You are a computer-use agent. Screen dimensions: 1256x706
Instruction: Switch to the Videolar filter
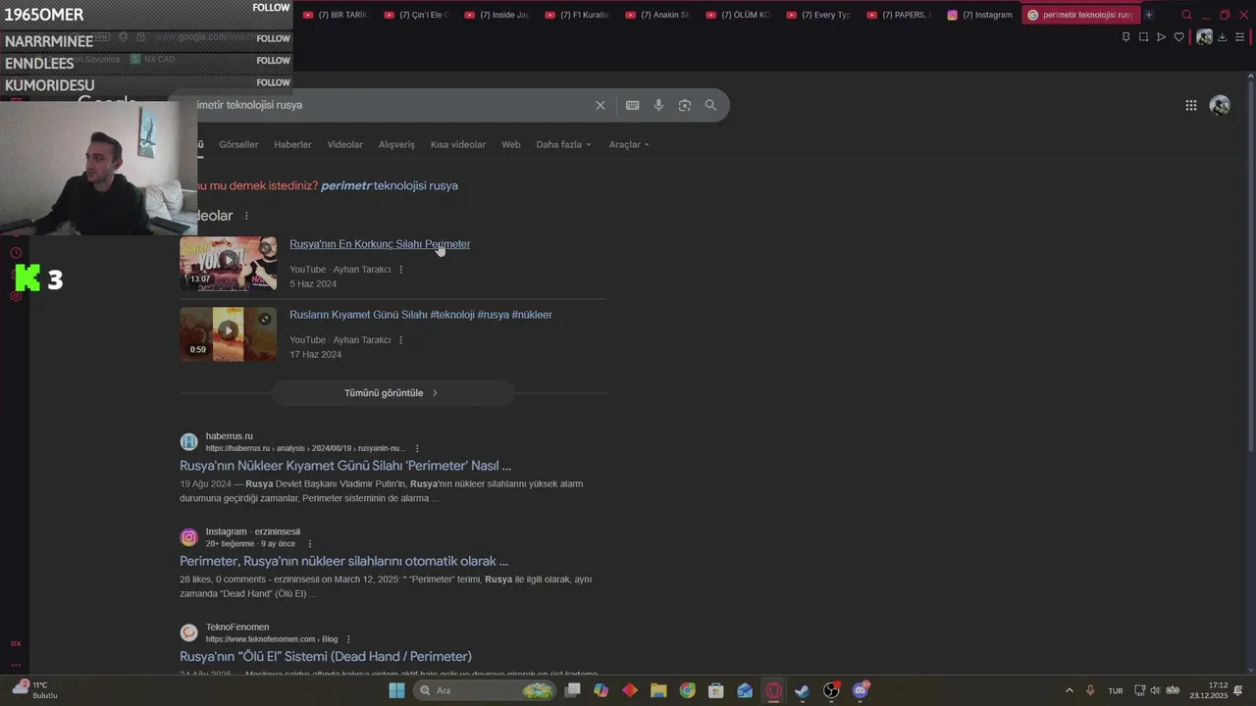click(344, 144)
